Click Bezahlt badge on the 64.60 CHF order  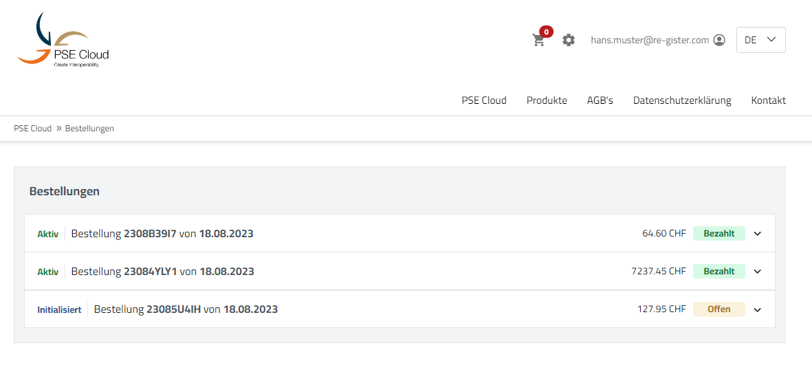click(x=718, y=234)
